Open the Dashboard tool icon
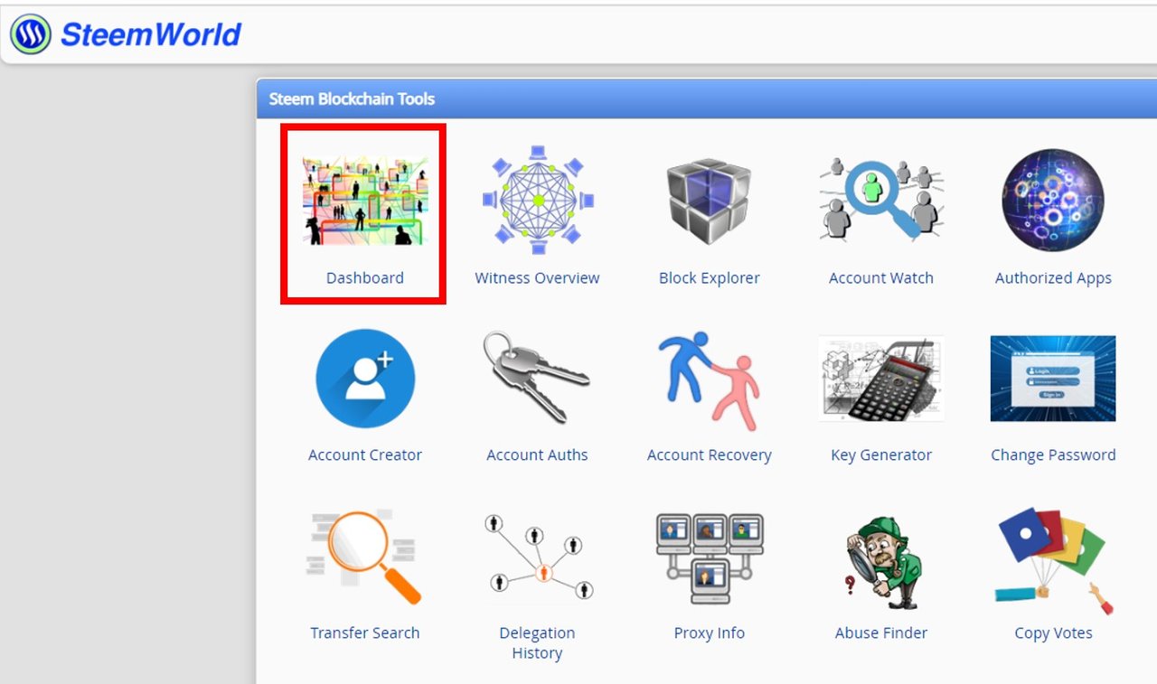The image size is (1157, 684). coord(365,200)
